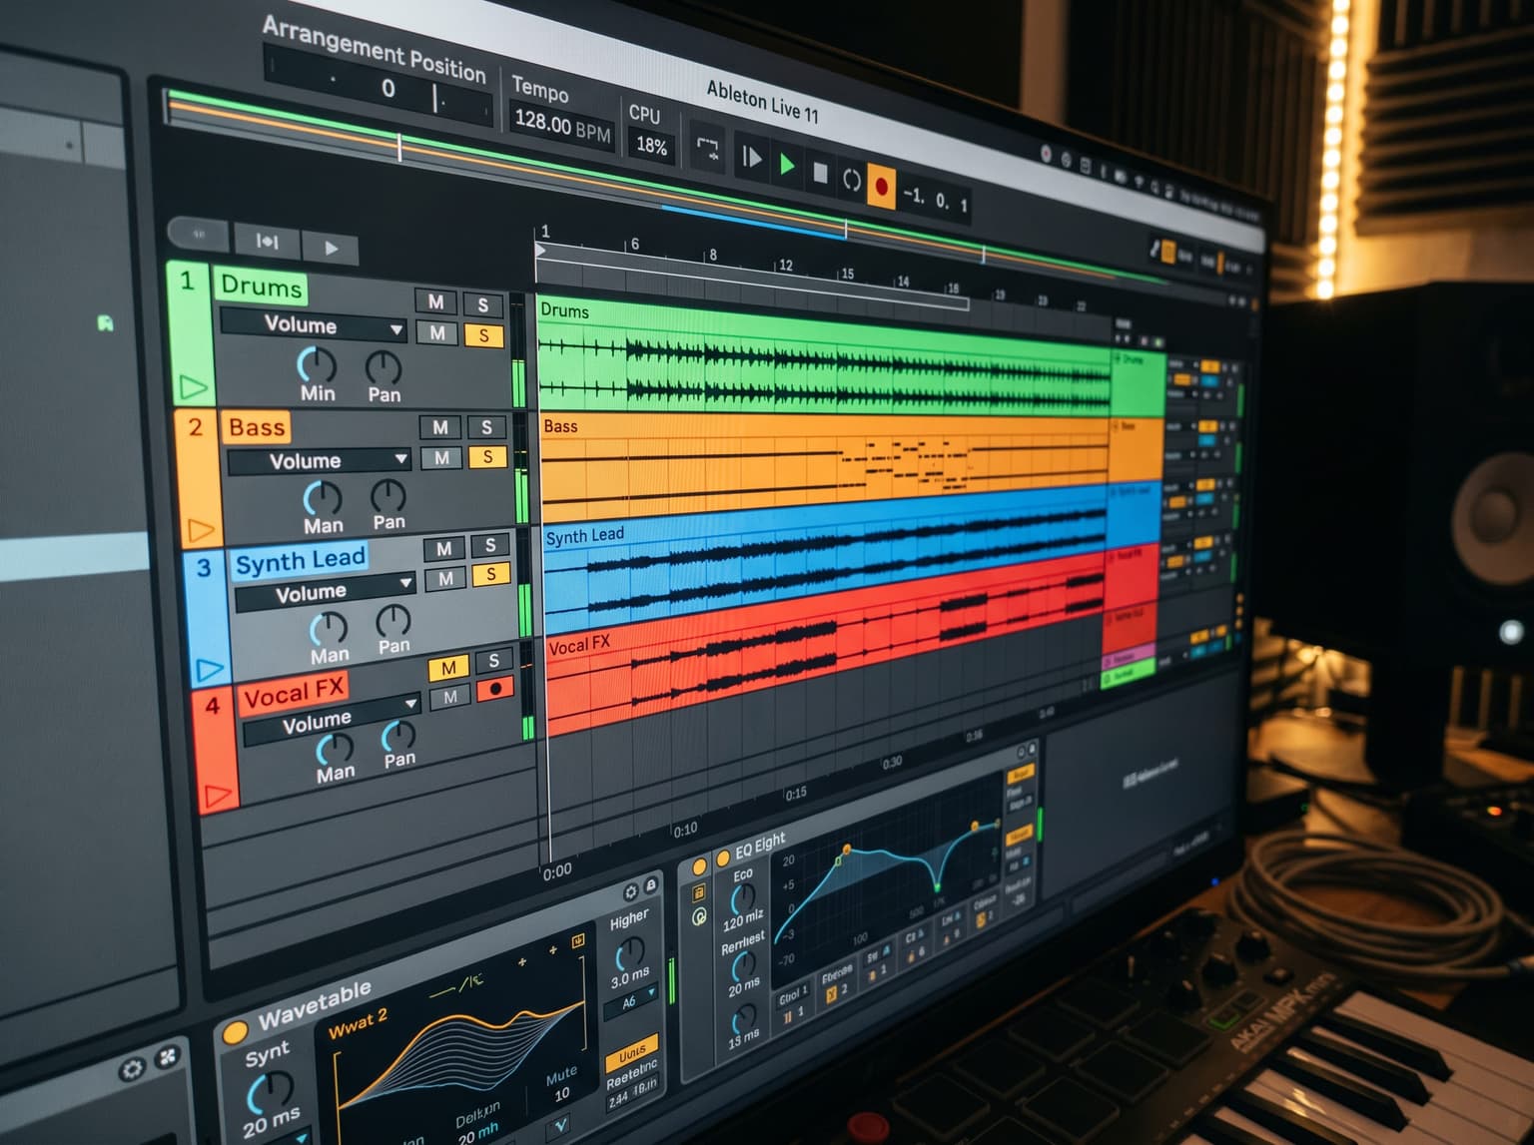Start playback with the green play button
The height and width of the screenshot is (1145, 1534).
787,165
